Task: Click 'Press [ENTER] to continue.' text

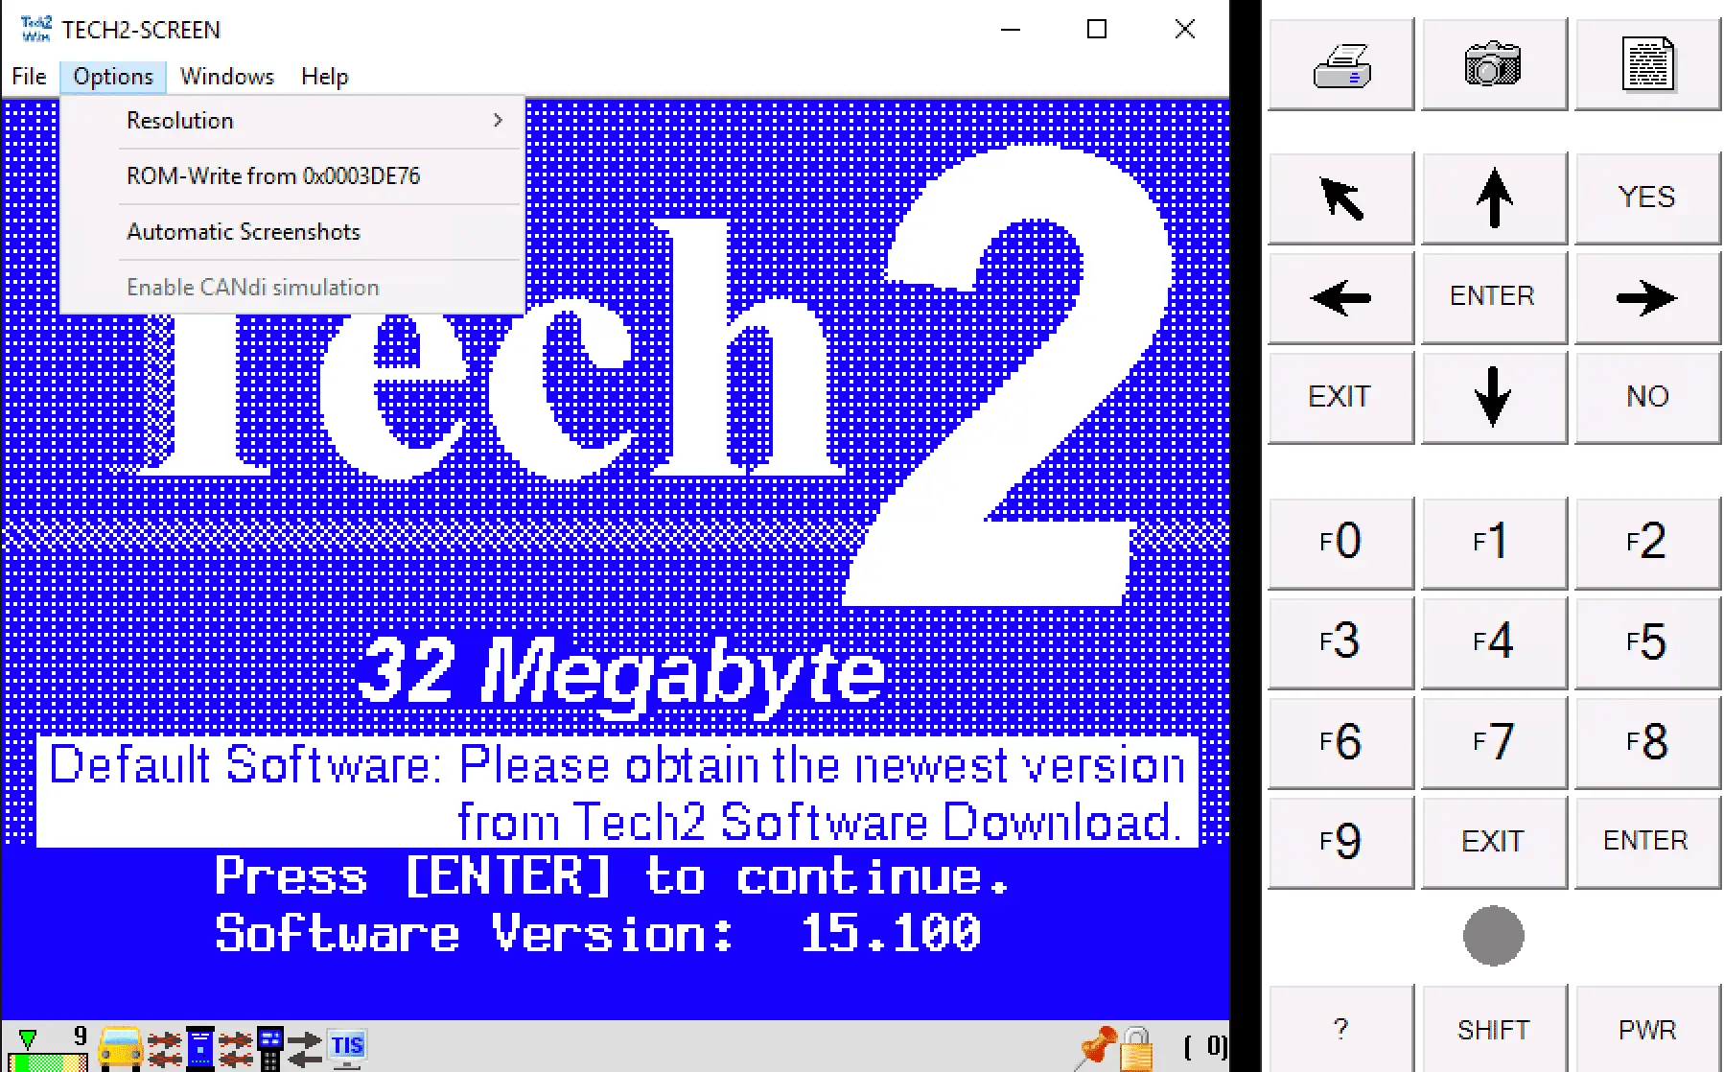Action: (x=612, y=875)
